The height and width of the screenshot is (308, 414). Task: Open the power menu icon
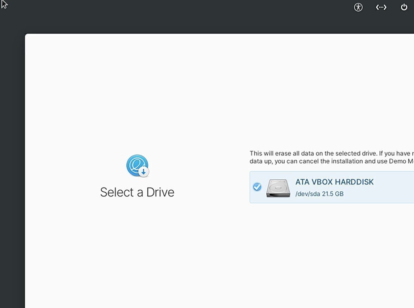pos(404,7)
